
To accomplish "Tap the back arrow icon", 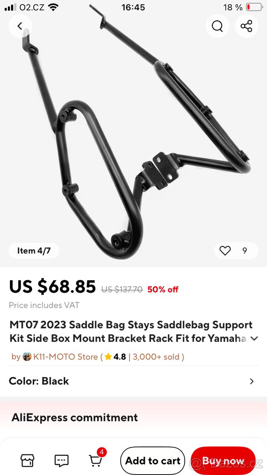I will tap(20, 26).
